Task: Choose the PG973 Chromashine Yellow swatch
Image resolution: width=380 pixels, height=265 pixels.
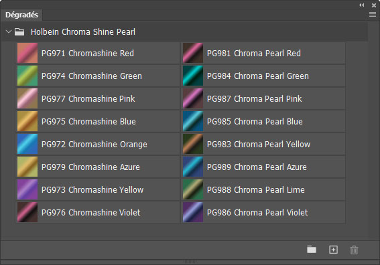Action: click(27, 189)
